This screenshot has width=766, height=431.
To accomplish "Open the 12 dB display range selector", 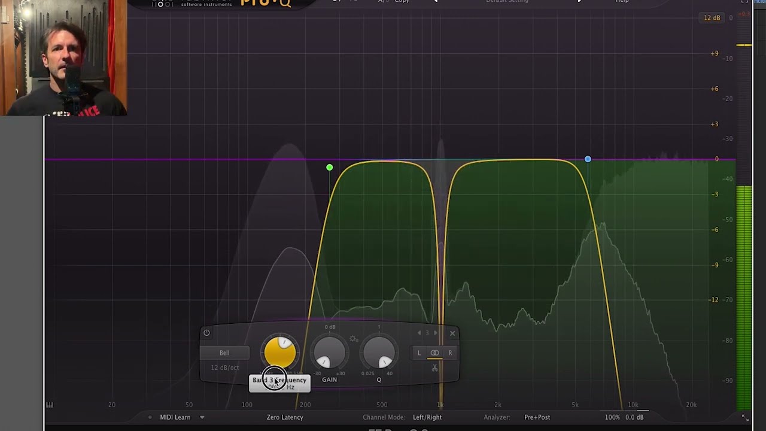I will click(712, 18).
